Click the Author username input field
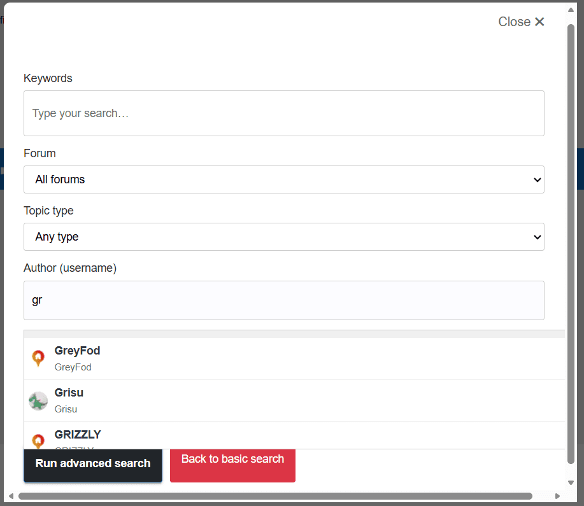Viewport: 584px width, 506px height. pos(283,300)
